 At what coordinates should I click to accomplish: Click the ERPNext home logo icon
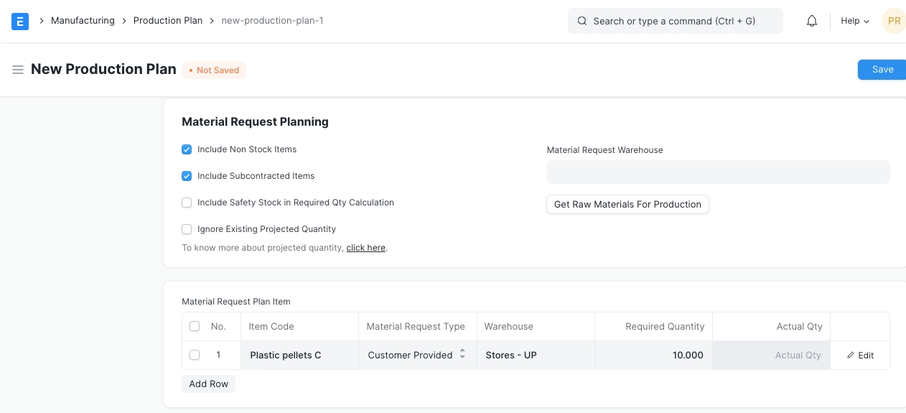(20, 21)
